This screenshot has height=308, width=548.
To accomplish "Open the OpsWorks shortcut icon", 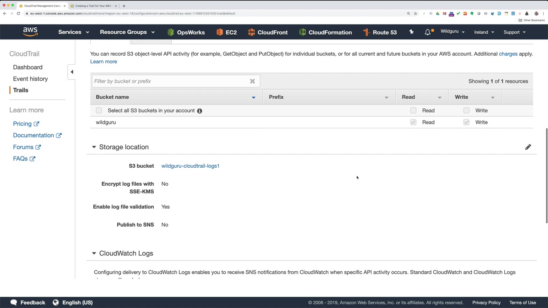I will 171,32.
